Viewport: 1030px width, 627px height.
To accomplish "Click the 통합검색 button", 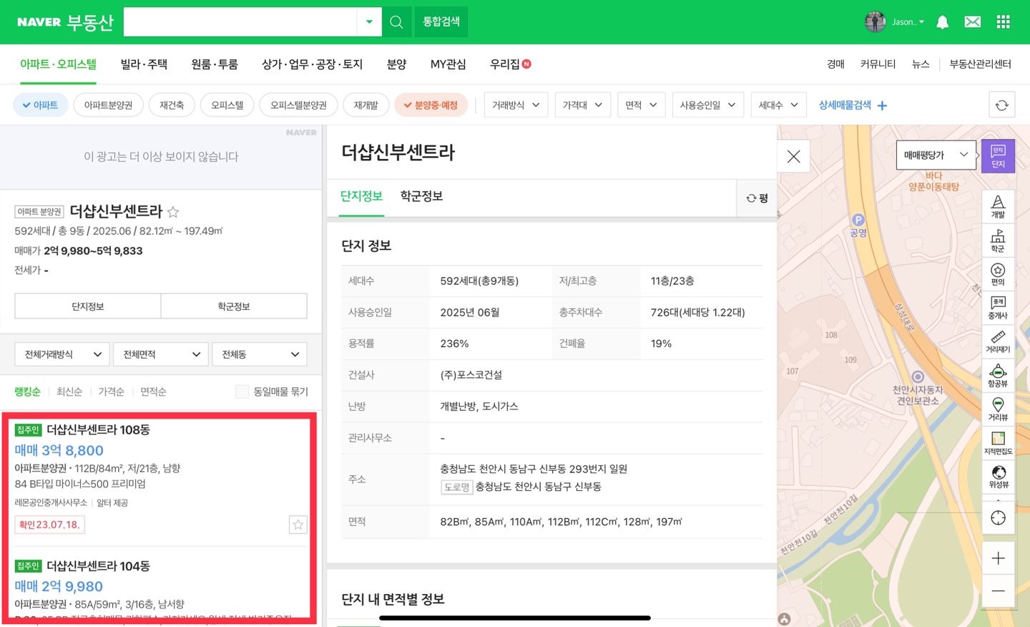I will 441,22.
